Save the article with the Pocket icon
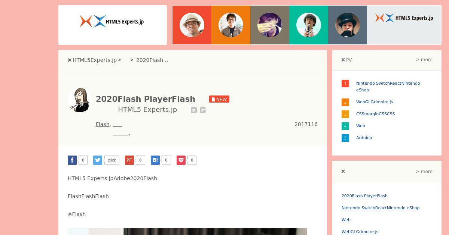 (x=181, y=160)
